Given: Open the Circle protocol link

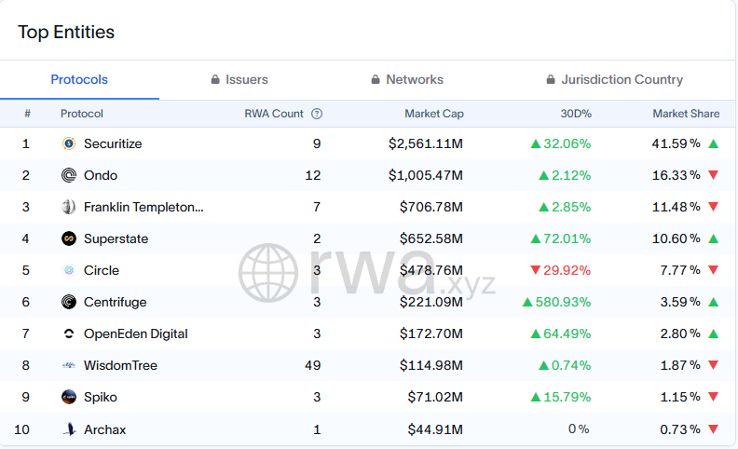Looking at the screenshot, I should [102, 270].
